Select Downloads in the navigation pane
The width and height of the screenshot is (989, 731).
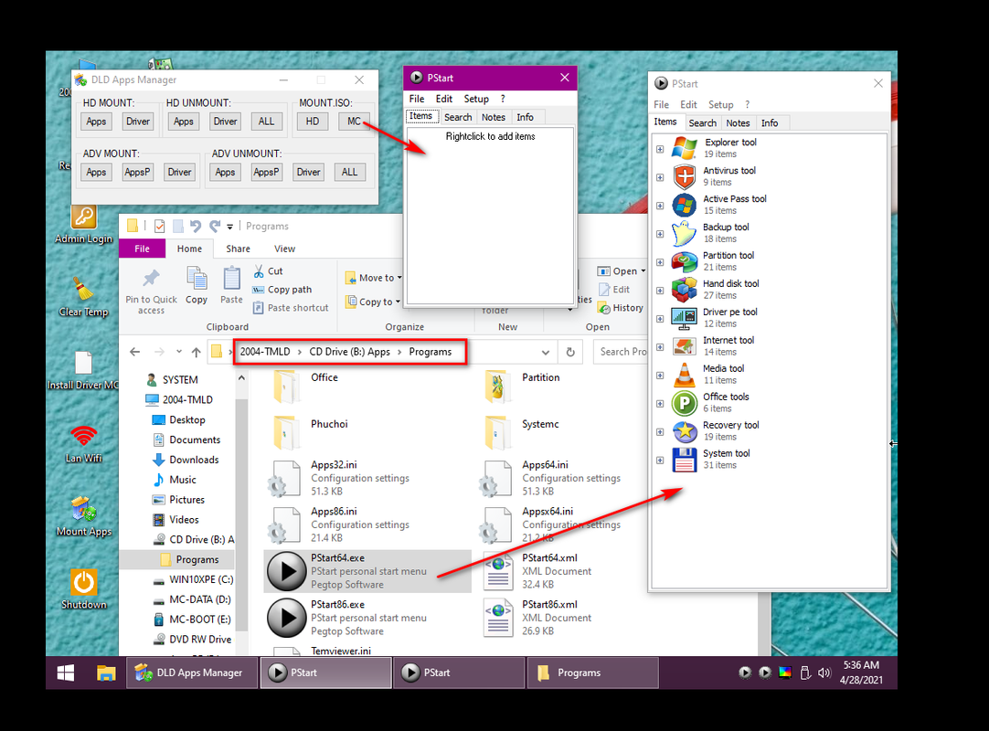(194, 460)
